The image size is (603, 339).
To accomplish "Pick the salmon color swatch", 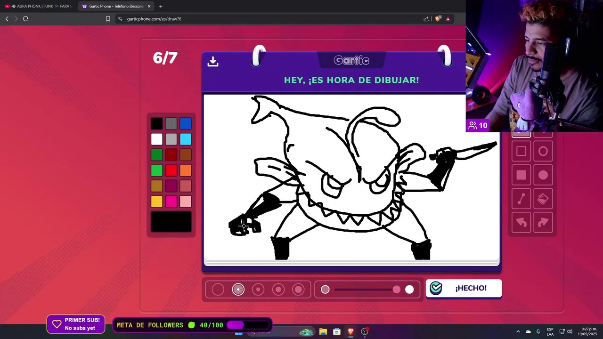I will [186, 186].
